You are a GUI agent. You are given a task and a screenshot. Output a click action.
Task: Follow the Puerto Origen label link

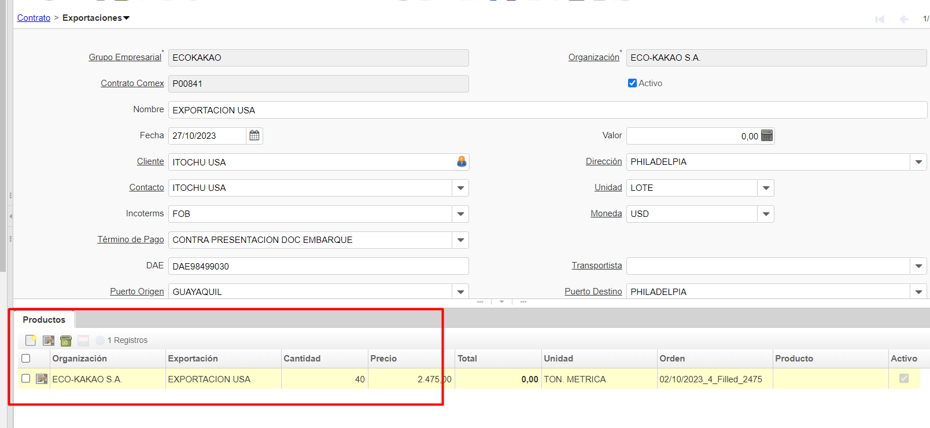(x=137, y=292)
